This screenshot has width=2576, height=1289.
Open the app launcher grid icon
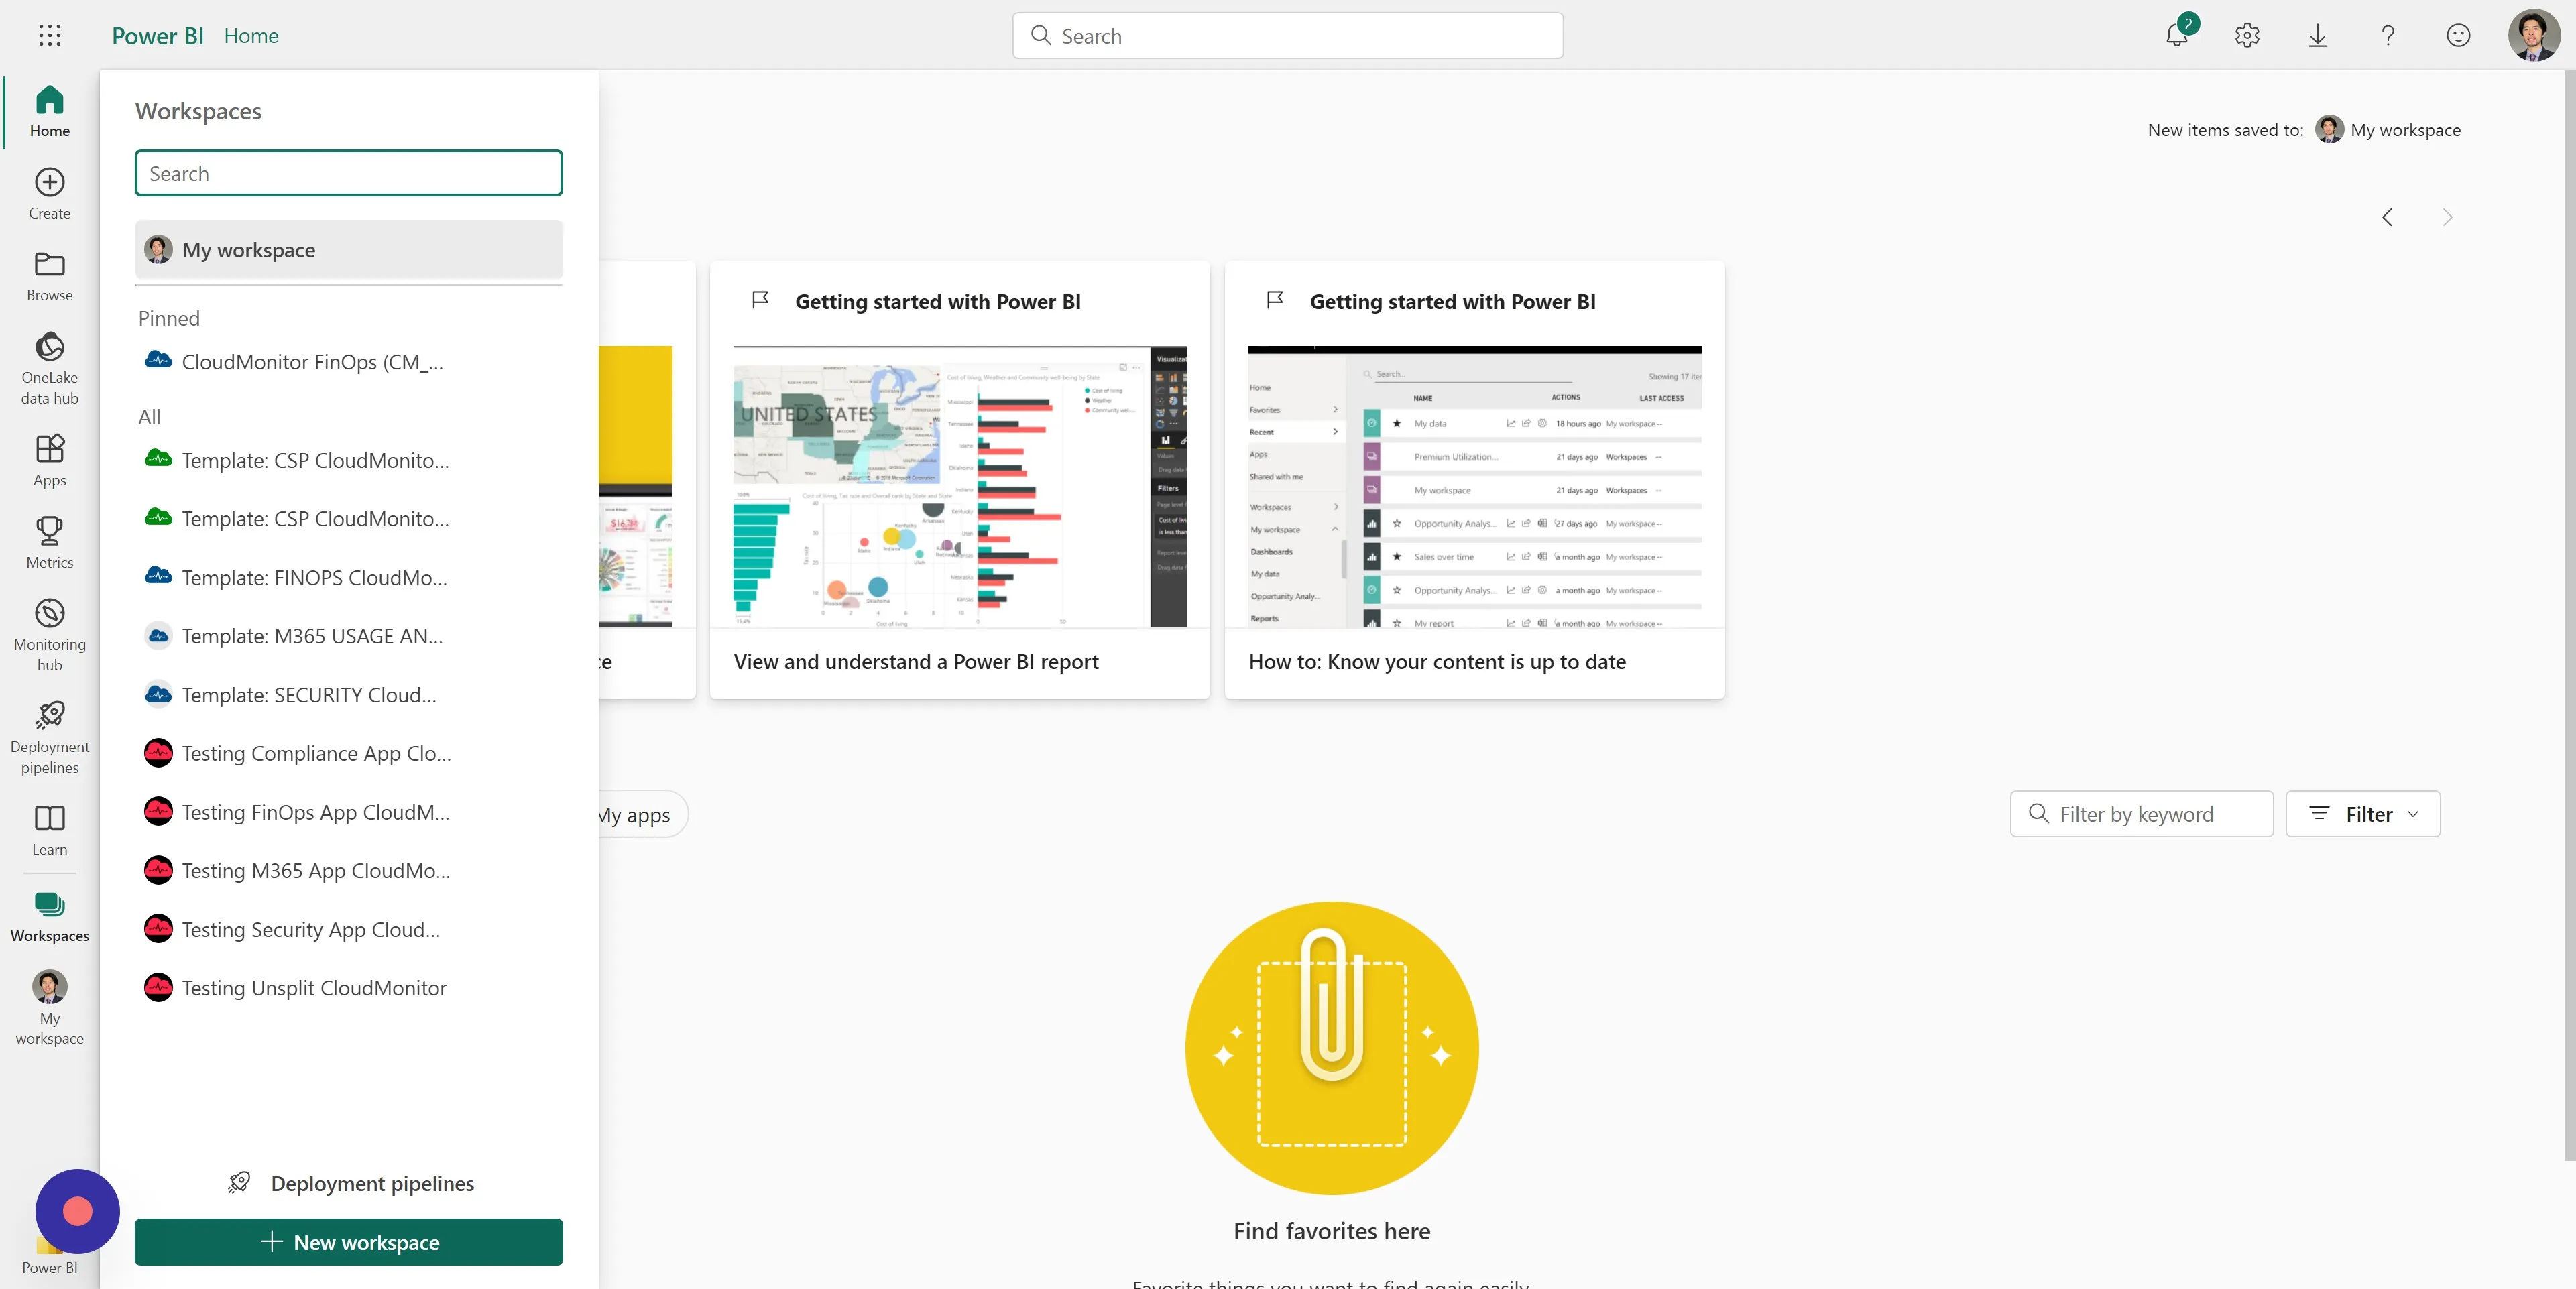[49, 36]
